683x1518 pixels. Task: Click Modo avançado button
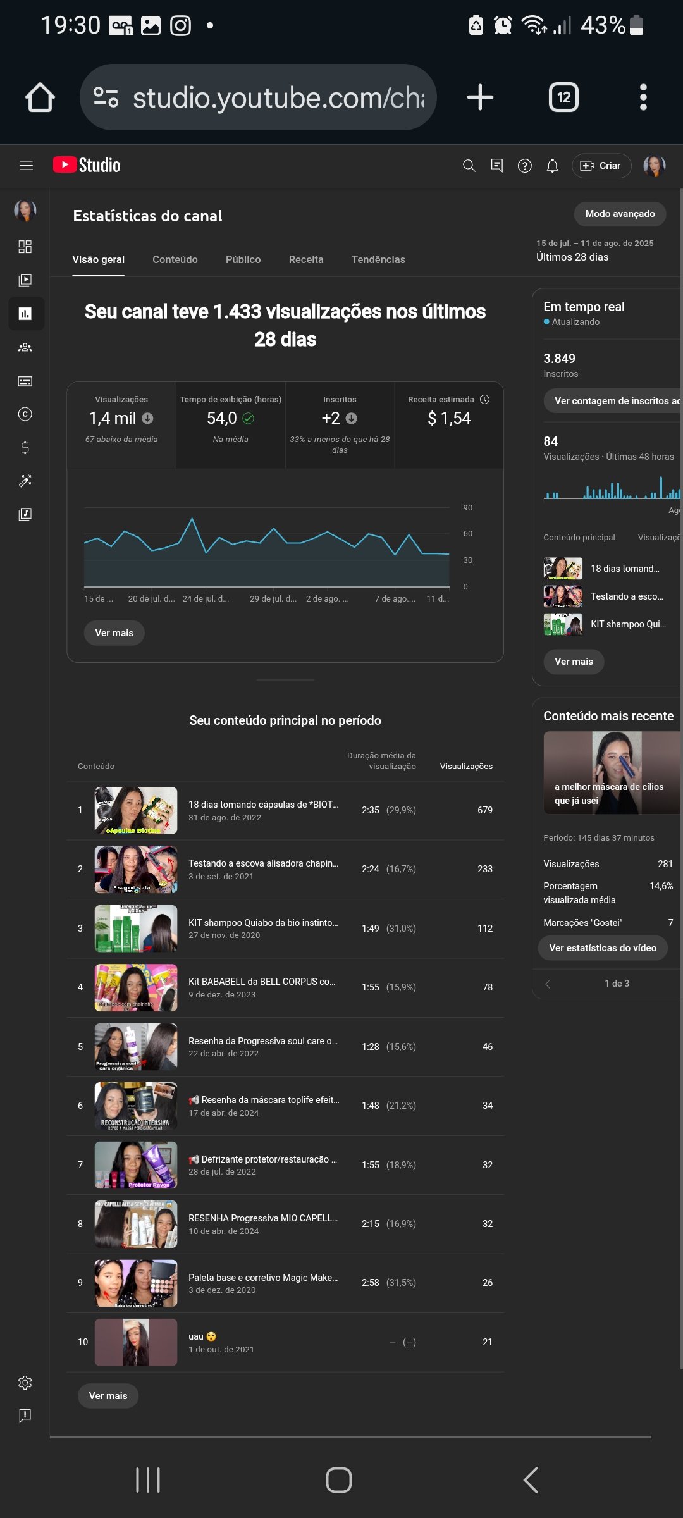coord(620,214)
